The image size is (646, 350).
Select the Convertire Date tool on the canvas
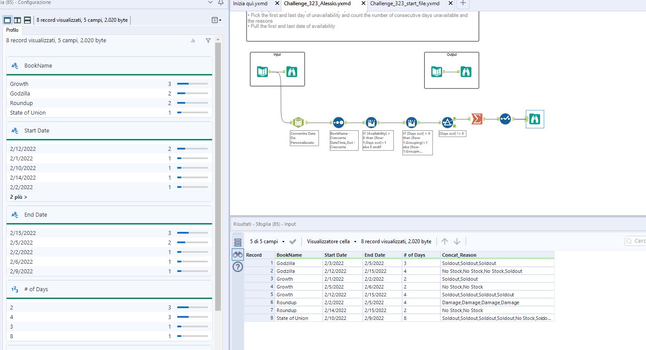(298, 122)
